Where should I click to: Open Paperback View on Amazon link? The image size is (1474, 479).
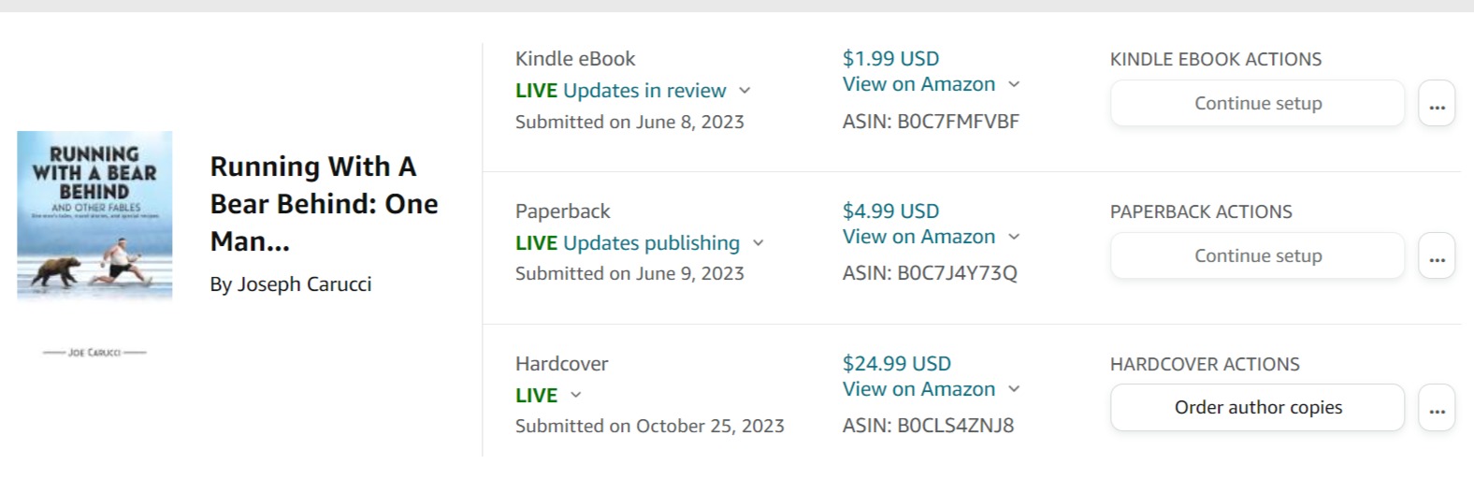click(x=918, y=237)
